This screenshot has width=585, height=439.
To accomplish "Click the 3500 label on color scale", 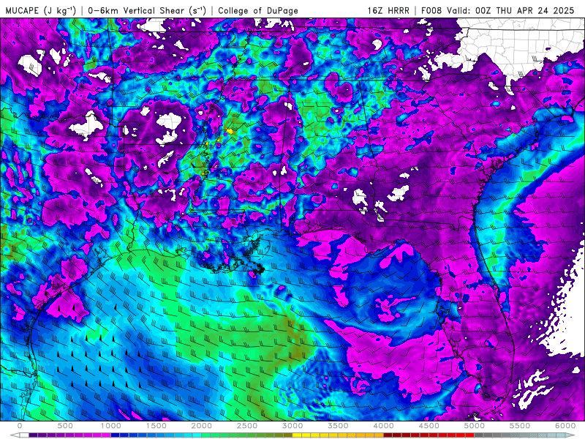I will [338, 426].
